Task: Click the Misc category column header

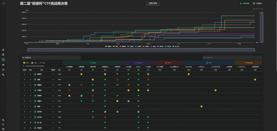Action: 93,63
